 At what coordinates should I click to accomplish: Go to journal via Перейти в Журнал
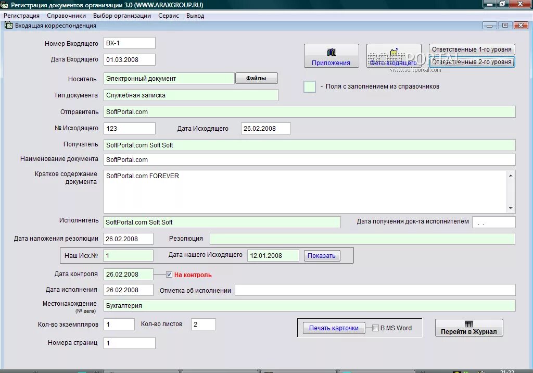469,328
